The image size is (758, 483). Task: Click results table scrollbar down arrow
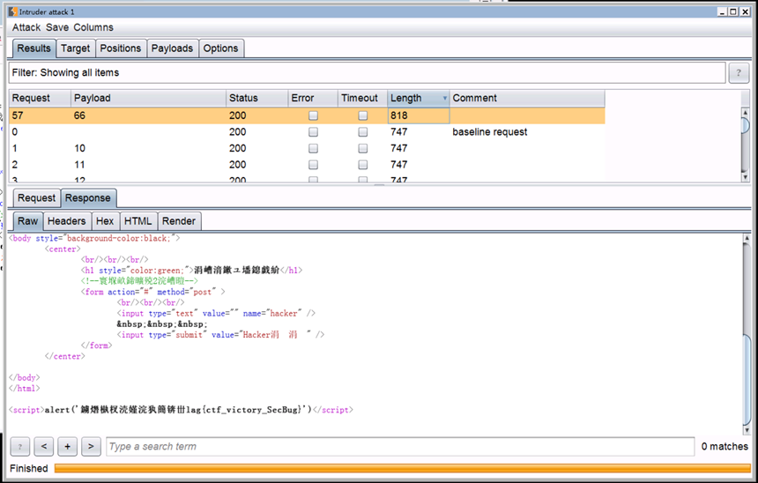pos(745,177)
